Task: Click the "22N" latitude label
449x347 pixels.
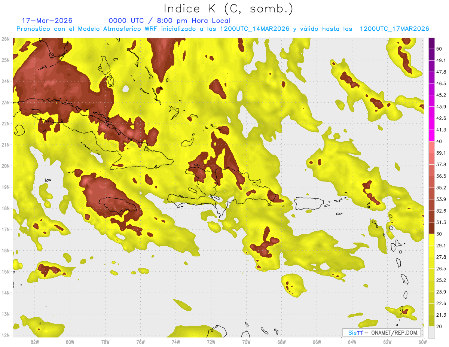Action: click(6, 124)
